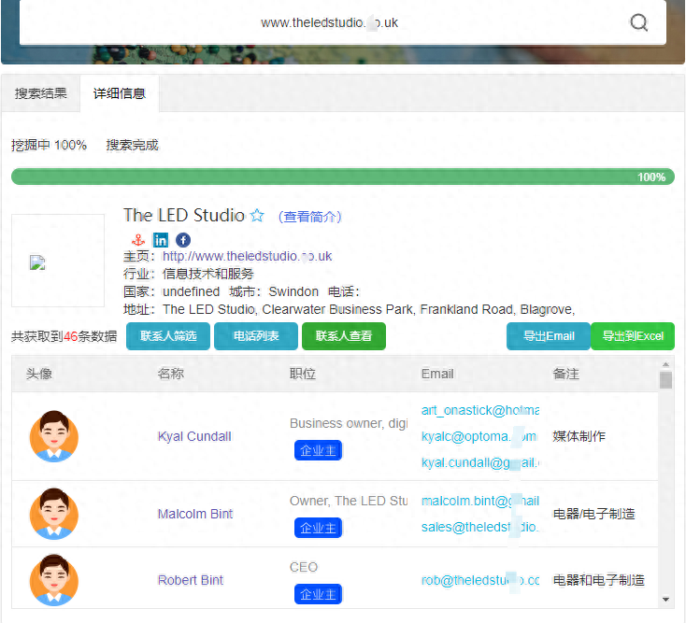
Task: Click the kyalc@optoma email link
Action: pyautogui.click(x=479, y=436)
